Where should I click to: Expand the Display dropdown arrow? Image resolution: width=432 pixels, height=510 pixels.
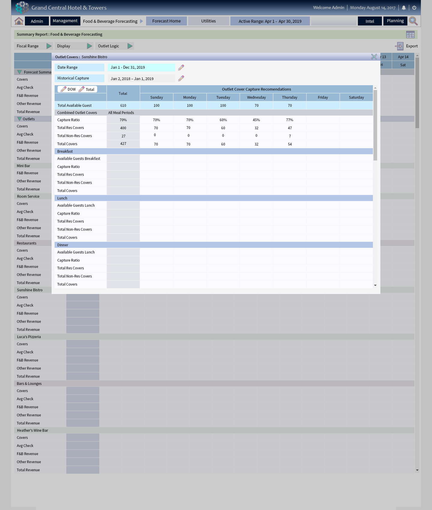click(89, 46)
